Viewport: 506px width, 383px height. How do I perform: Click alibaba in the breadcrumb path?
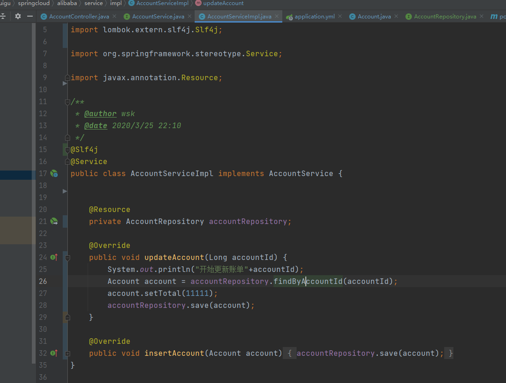67,3
